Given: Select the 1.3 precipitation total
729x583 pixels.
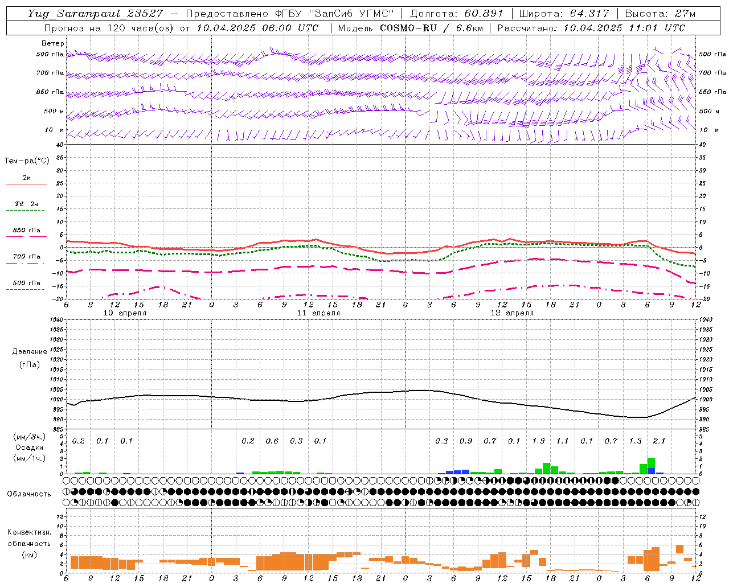Looking at the screenshot, I should 635,441.
